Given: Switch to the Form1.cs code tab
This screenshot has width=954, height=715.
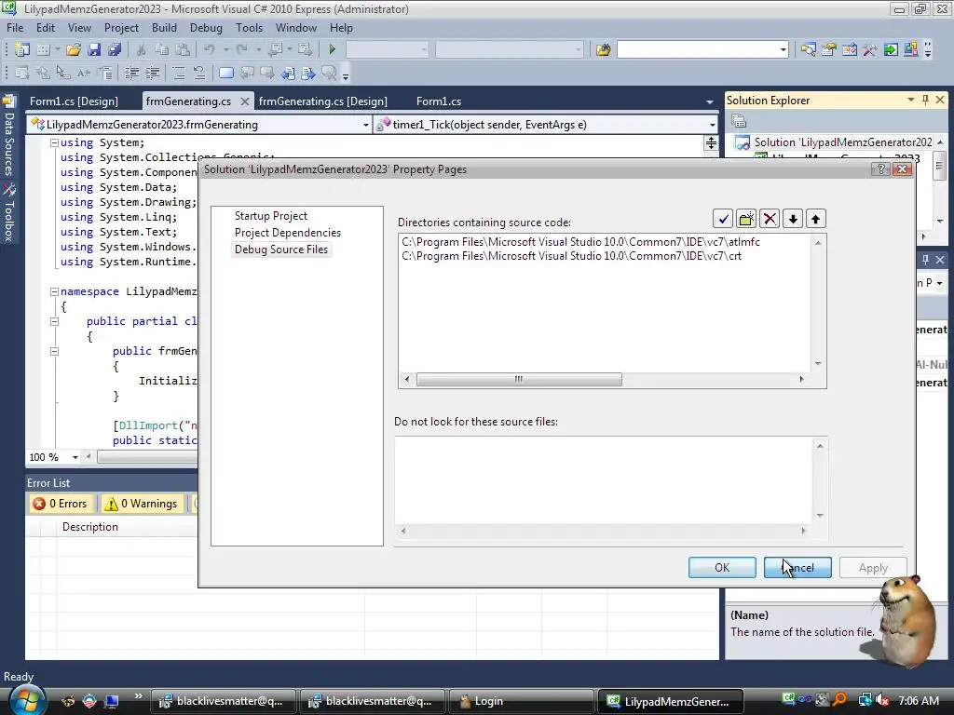Looking at the screenshot, I should click(x=439, y=101).
